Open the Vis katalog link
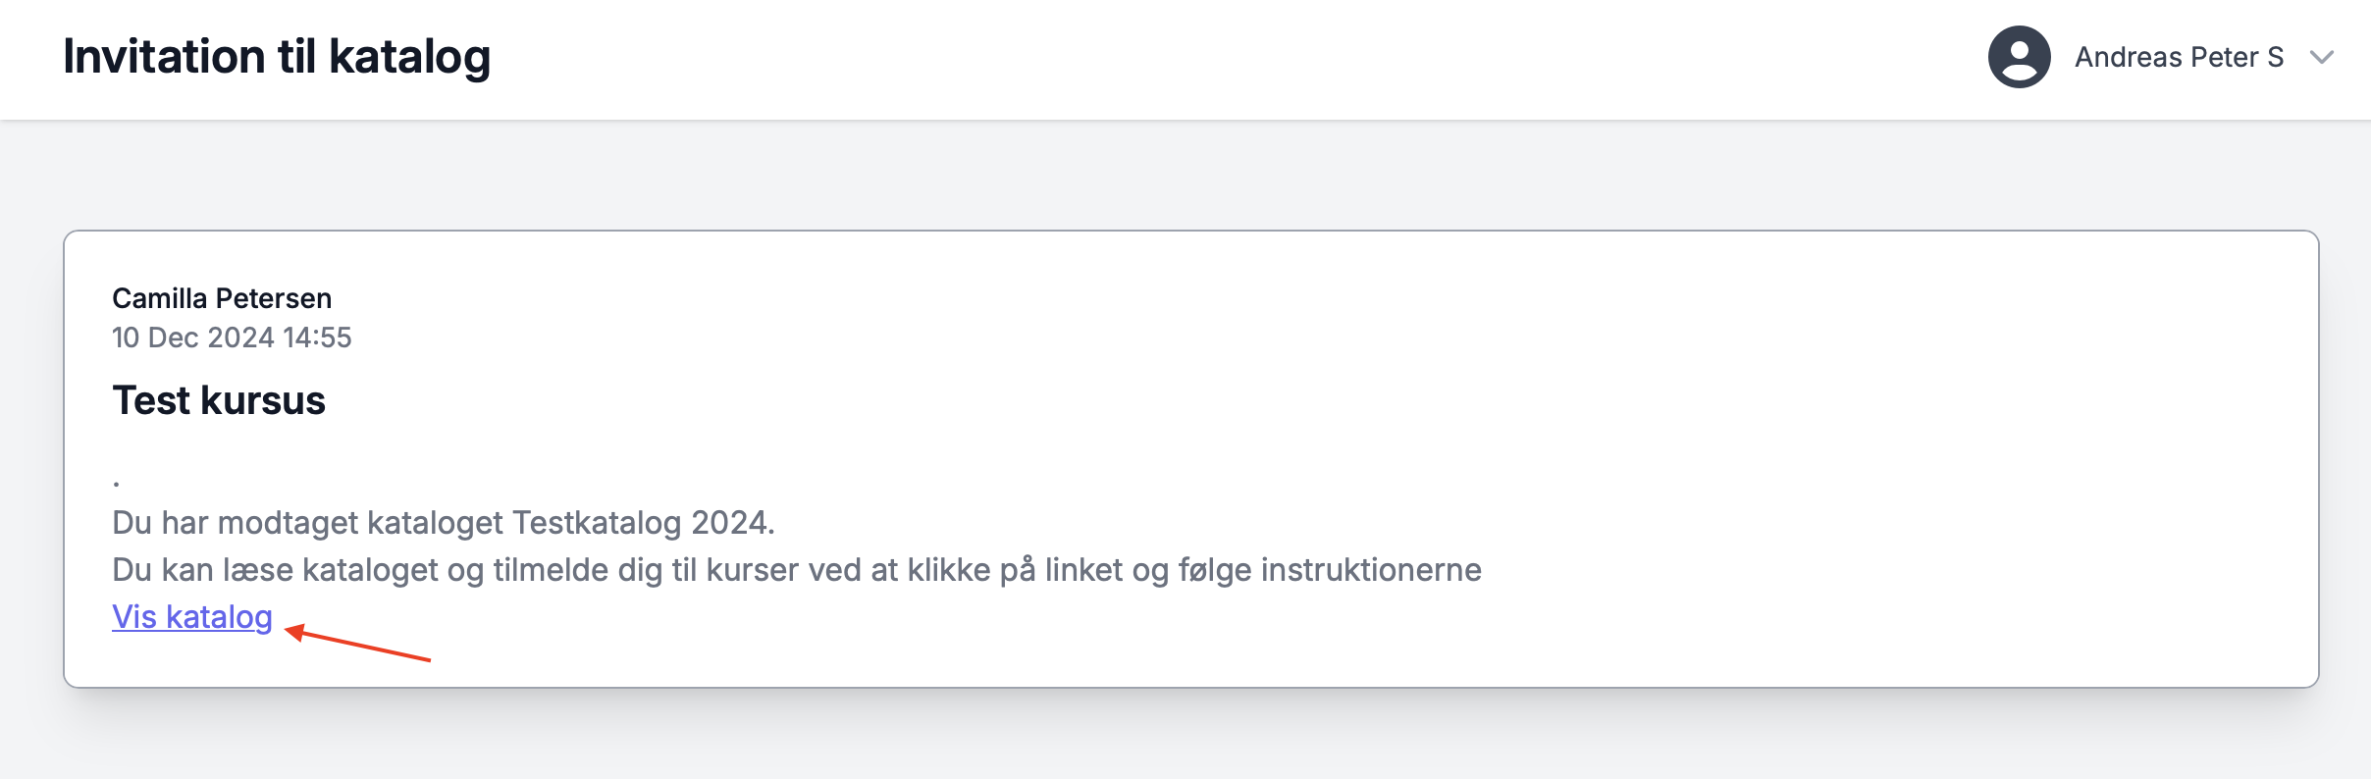The width and height of the screenshot is (2371, 779). click(192, 617)
